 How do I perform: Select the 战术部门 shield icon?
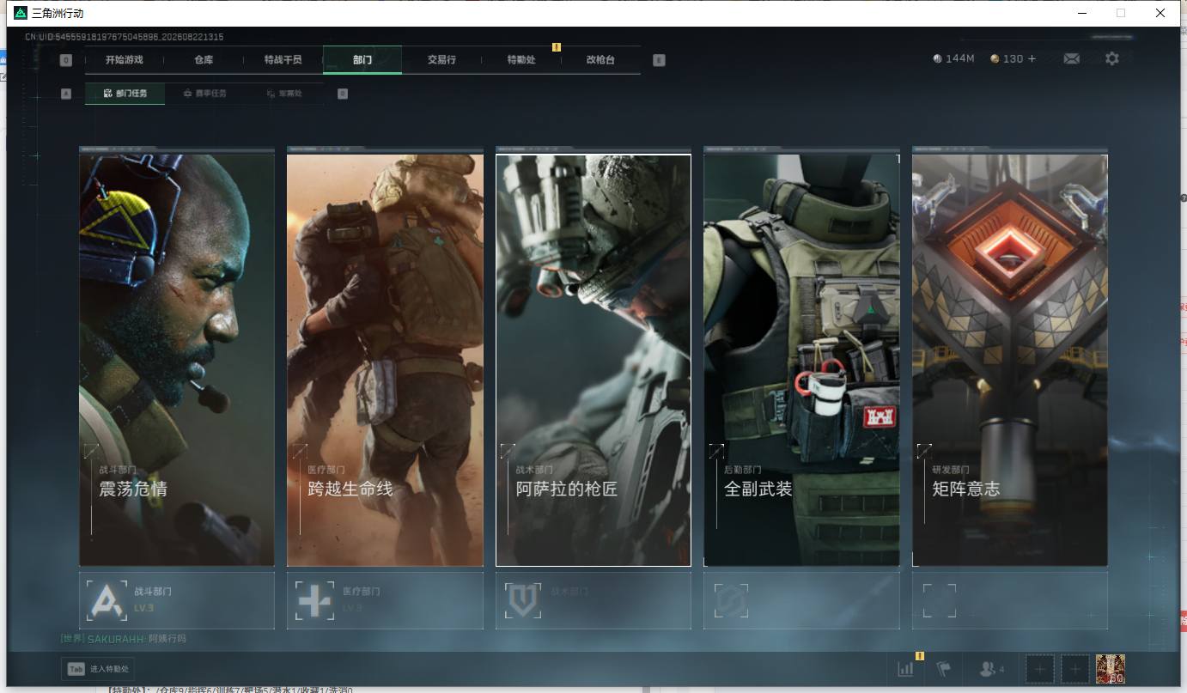[523, 600]
